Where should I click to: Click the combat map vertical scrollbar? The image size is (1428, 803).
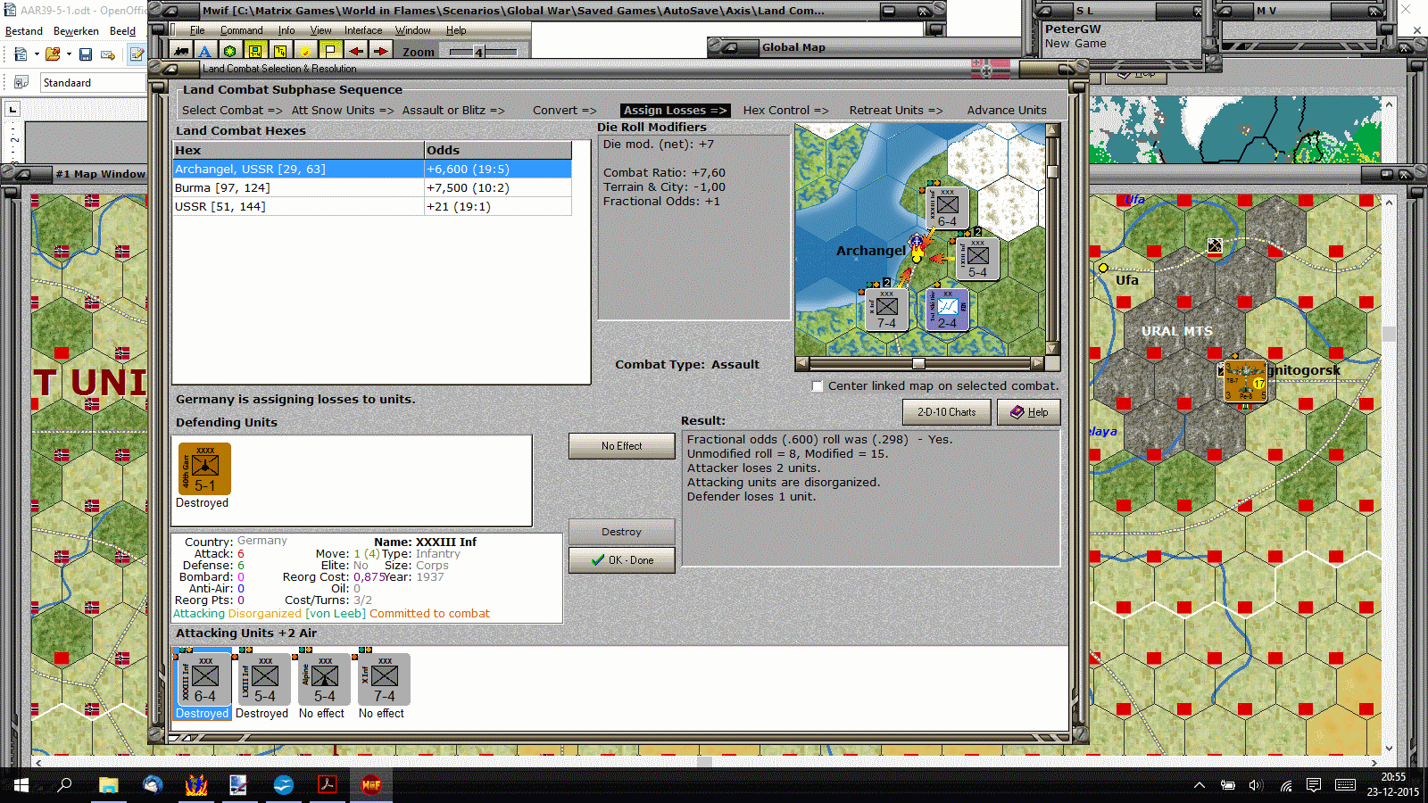(1052, 239)
